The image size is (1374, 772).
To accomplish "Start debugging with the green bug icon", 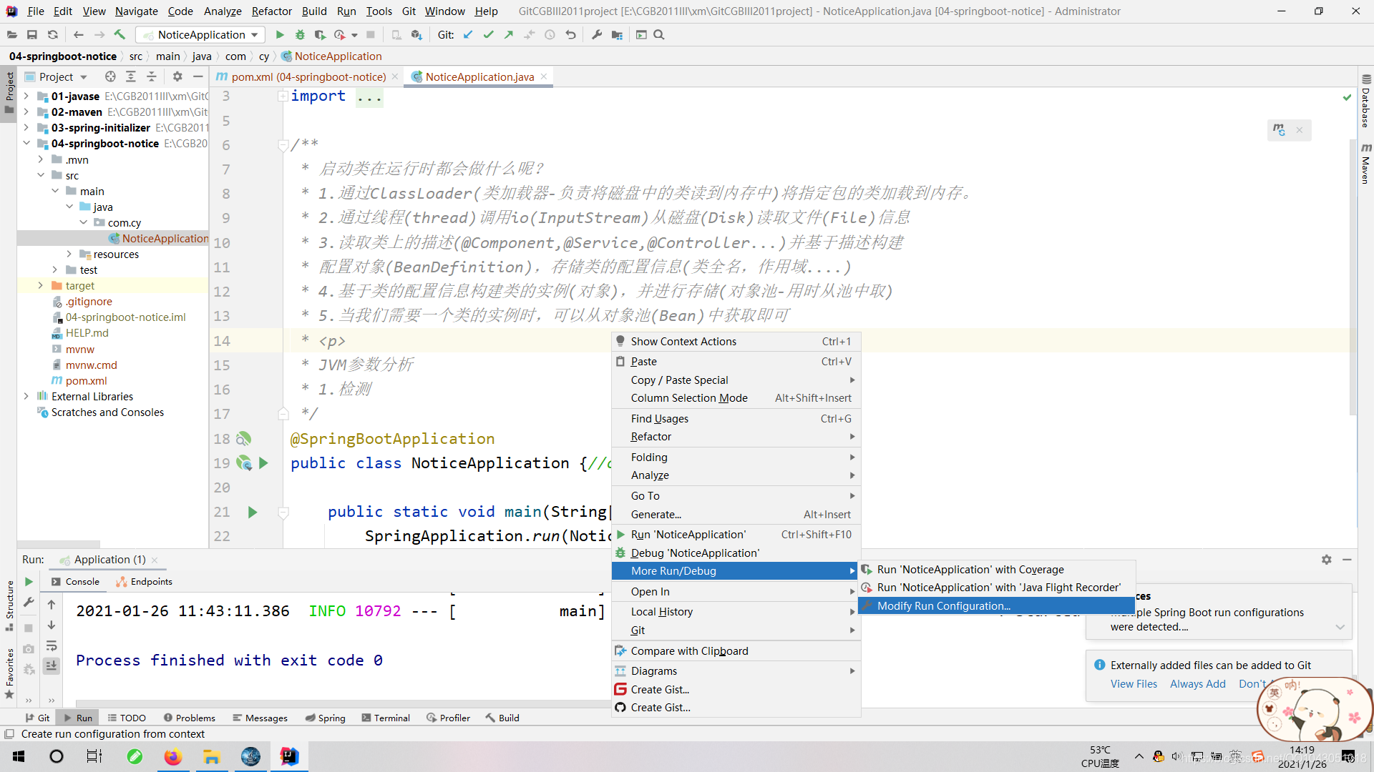I will 300,34.
